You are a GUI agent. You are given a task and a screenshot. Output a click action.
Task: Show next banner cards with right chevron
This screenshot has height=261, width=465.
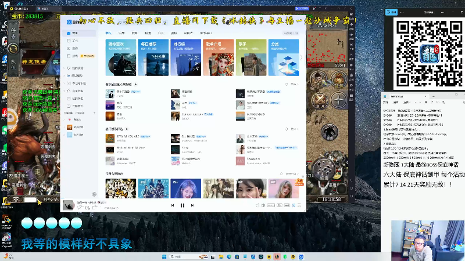point(301,57)
